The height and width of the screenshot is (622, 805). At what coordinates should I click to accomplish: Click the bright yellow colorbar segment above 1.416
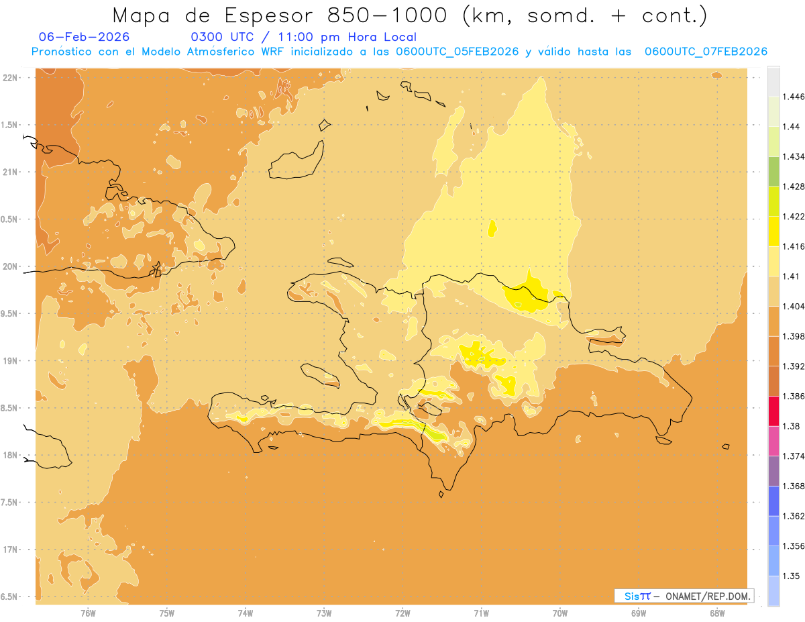coord(773,231)
